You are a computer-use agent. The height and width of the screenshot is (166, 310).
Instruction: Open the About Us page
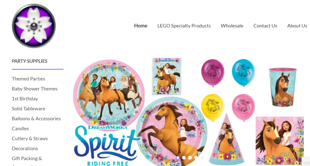click(x=297, y=26)
